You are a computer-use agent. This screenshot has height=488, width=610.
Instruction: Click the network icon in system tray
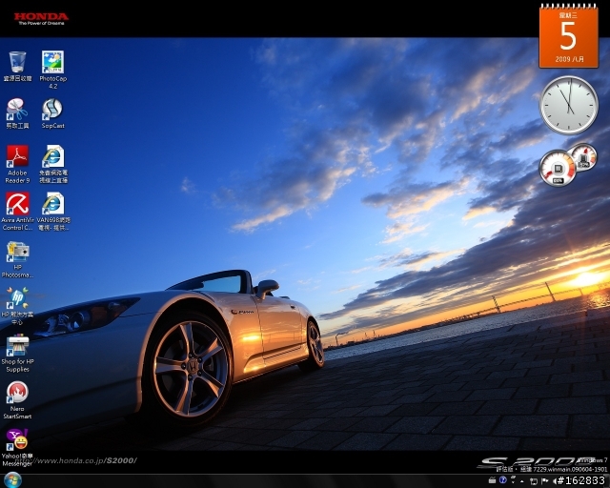[534, 481]
